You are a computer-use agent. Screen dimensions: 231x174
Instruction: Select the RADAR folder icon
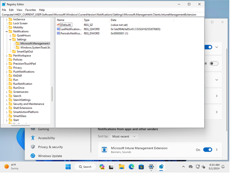tap(10, 76)
